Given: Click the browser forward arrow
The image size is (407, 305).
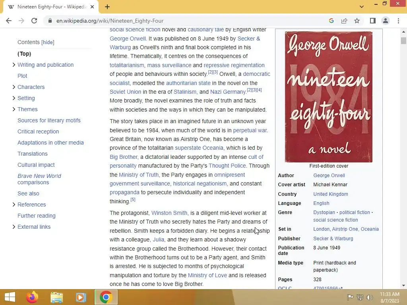Looking at the screenshot, I should tap(21, 21).
